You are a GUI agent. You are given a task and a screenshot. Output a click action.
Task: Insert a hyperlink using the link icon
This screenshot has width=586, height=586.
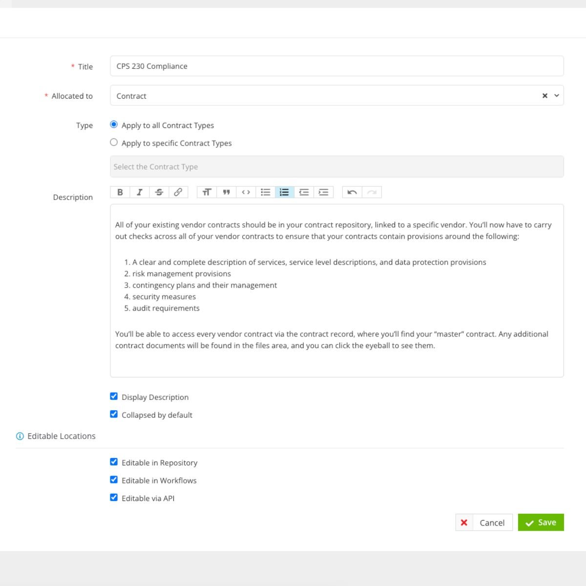(179, 192)
